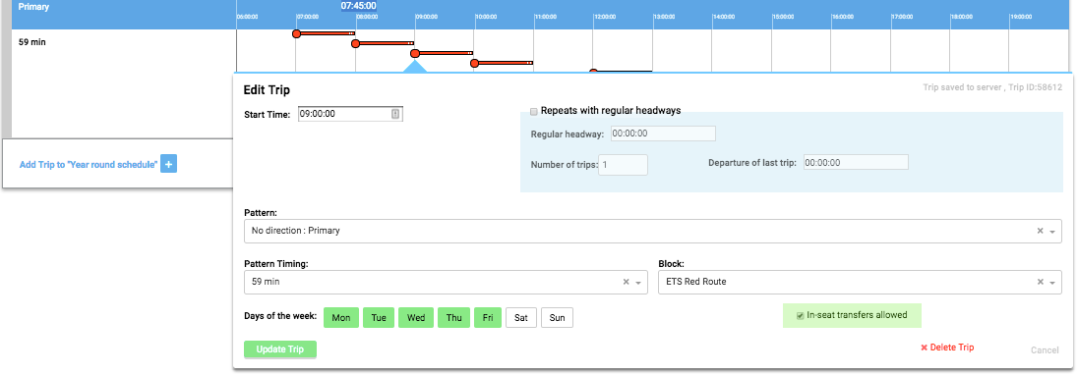Image resolution: width=1077 pixels, height=374 pixels.
Task: Cancel the trip edit
Action: tap(1045, 350)
